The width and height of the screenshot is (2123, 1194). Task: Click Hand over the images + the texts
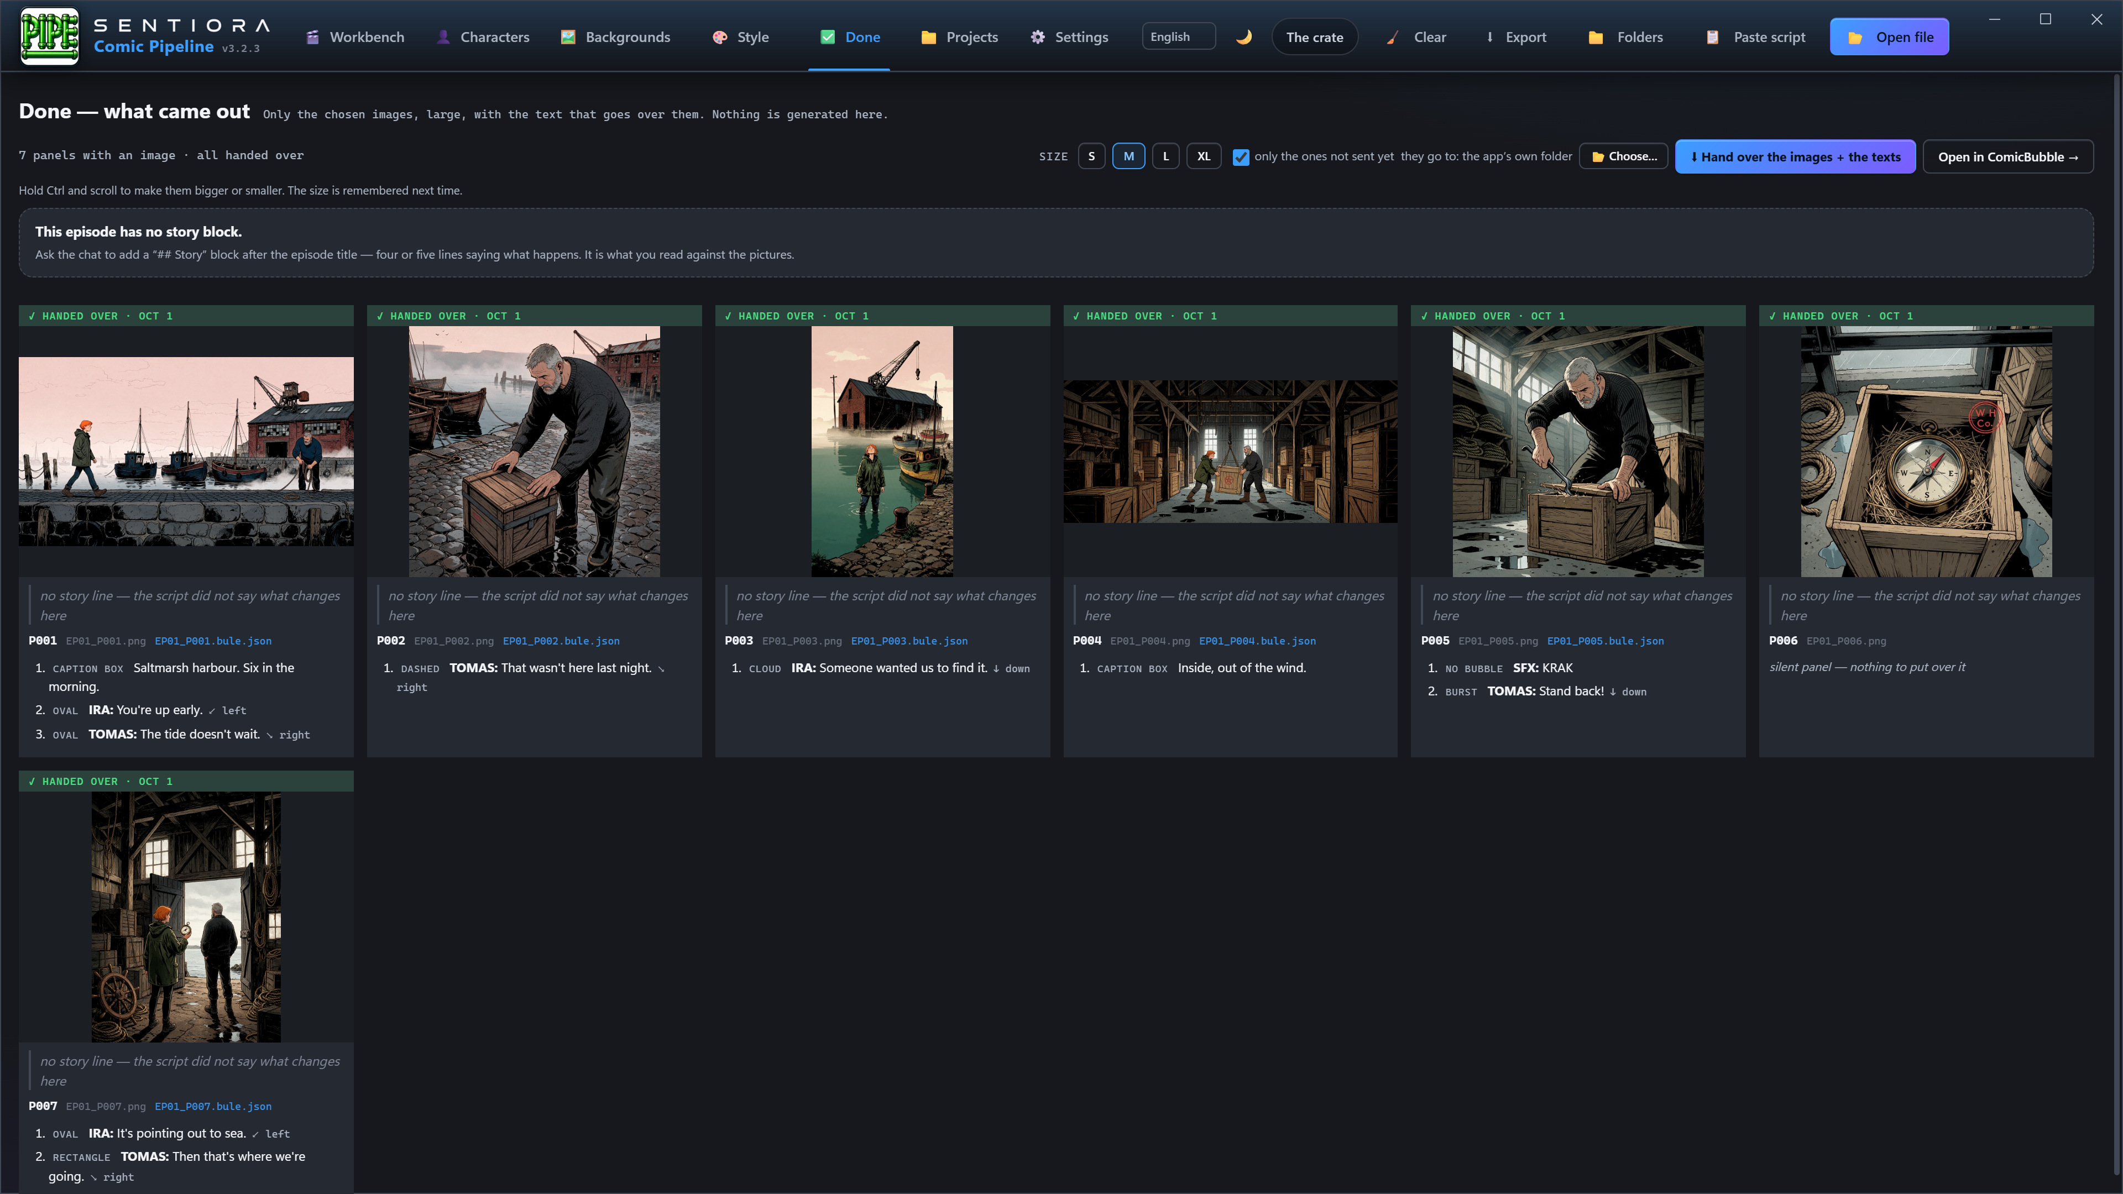point(1795,156)
